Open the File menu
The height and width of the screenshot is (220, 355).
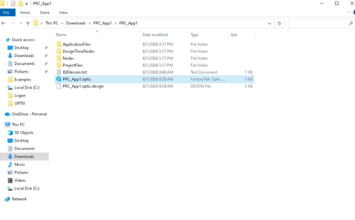6,13
